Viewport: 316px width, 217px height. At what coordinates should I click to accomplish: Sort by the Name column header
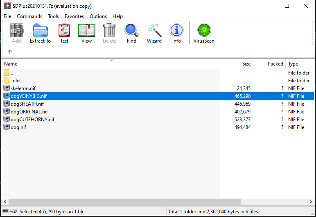[111, 64]
